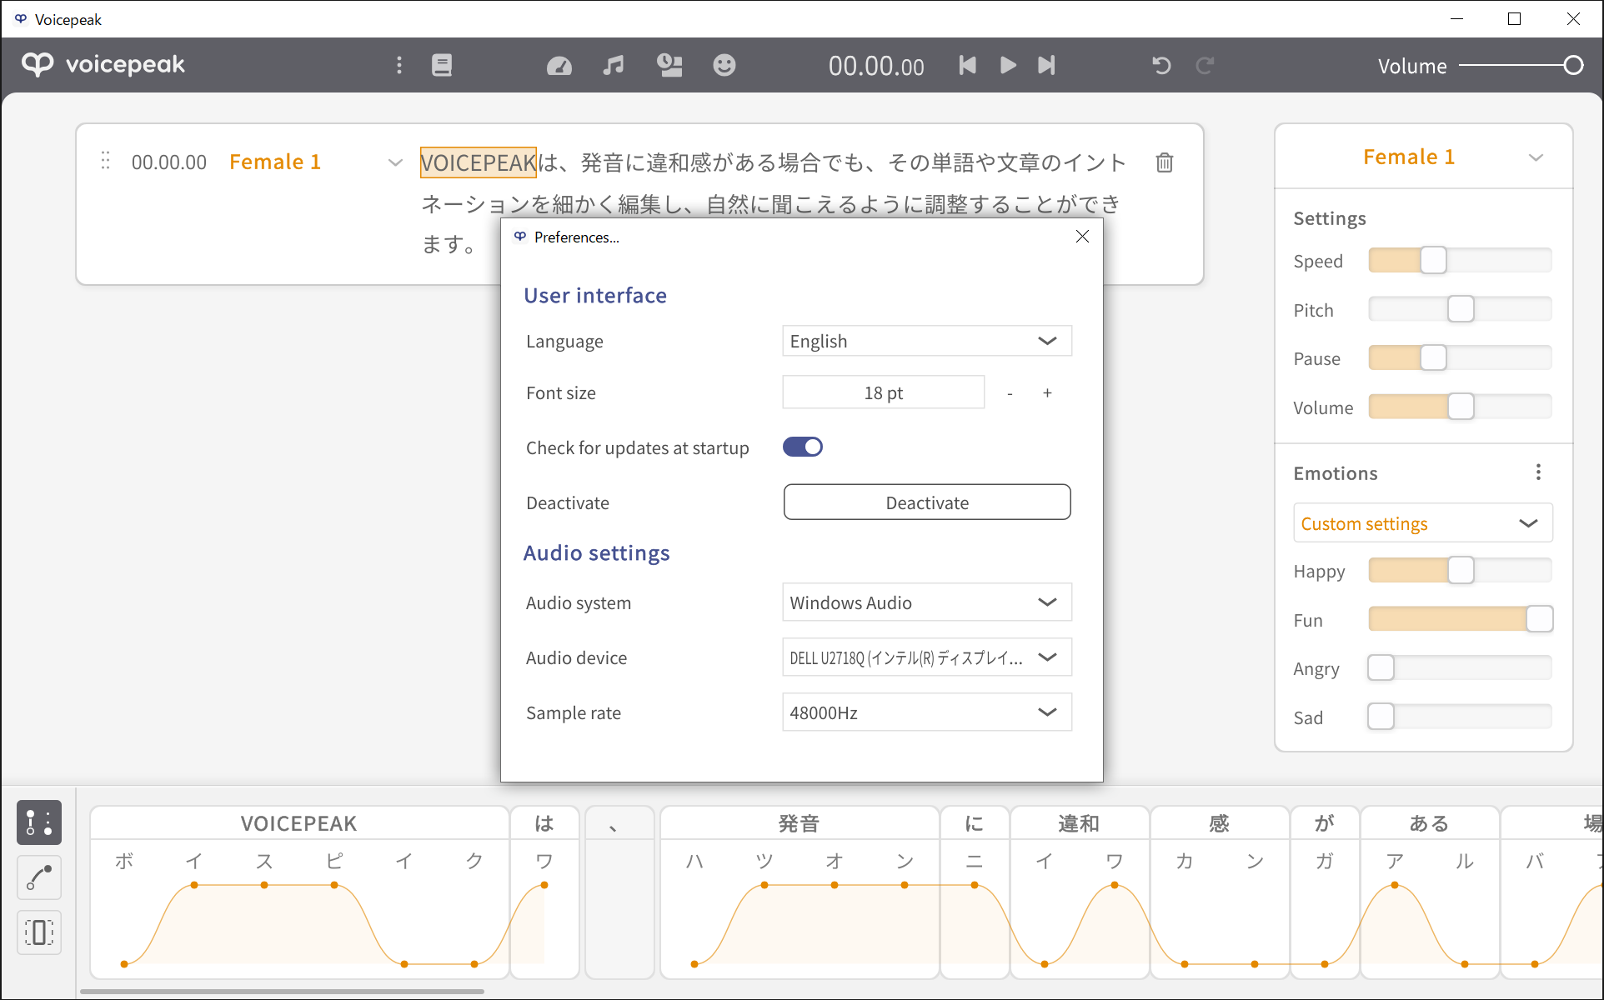This screenshot has height=1000, width=1604.
Task: Click the に segment header in accent editor
Action: point(974,823)
